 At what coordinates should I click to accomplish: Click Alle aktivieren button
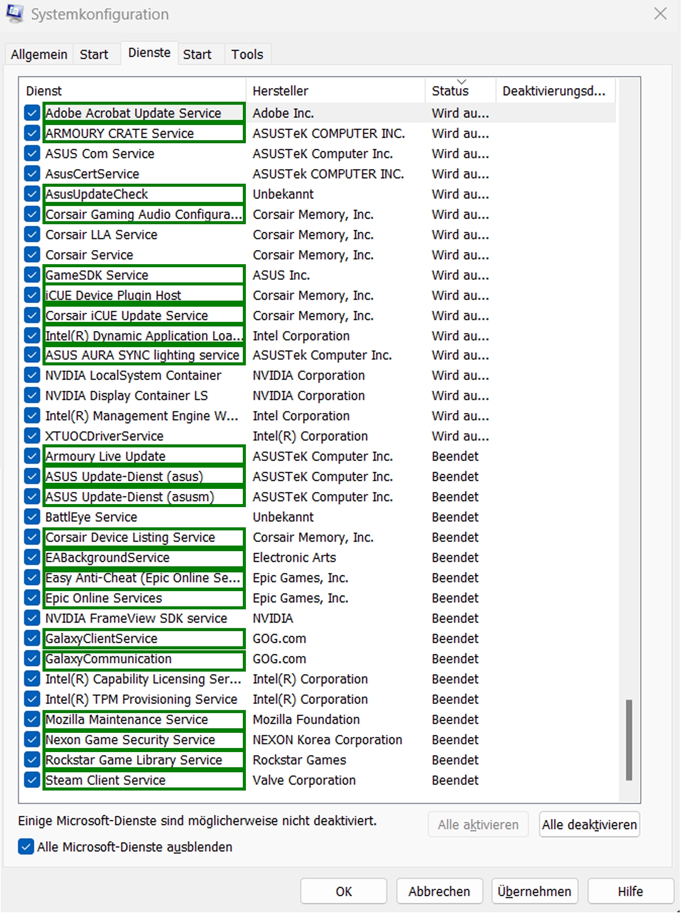478,824
